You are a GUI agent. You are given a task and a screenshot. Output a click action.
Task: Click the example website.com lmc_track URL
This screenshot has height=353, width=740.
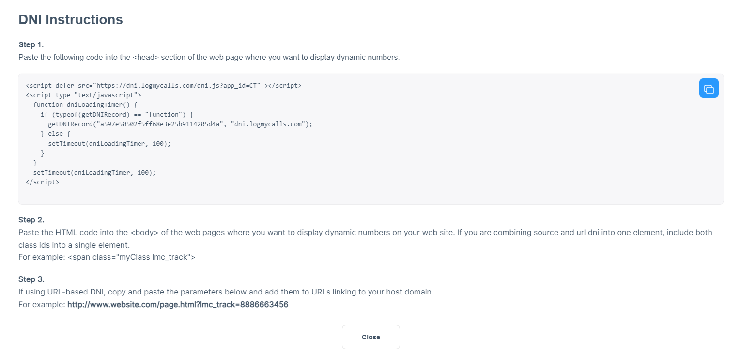point(178,305)
